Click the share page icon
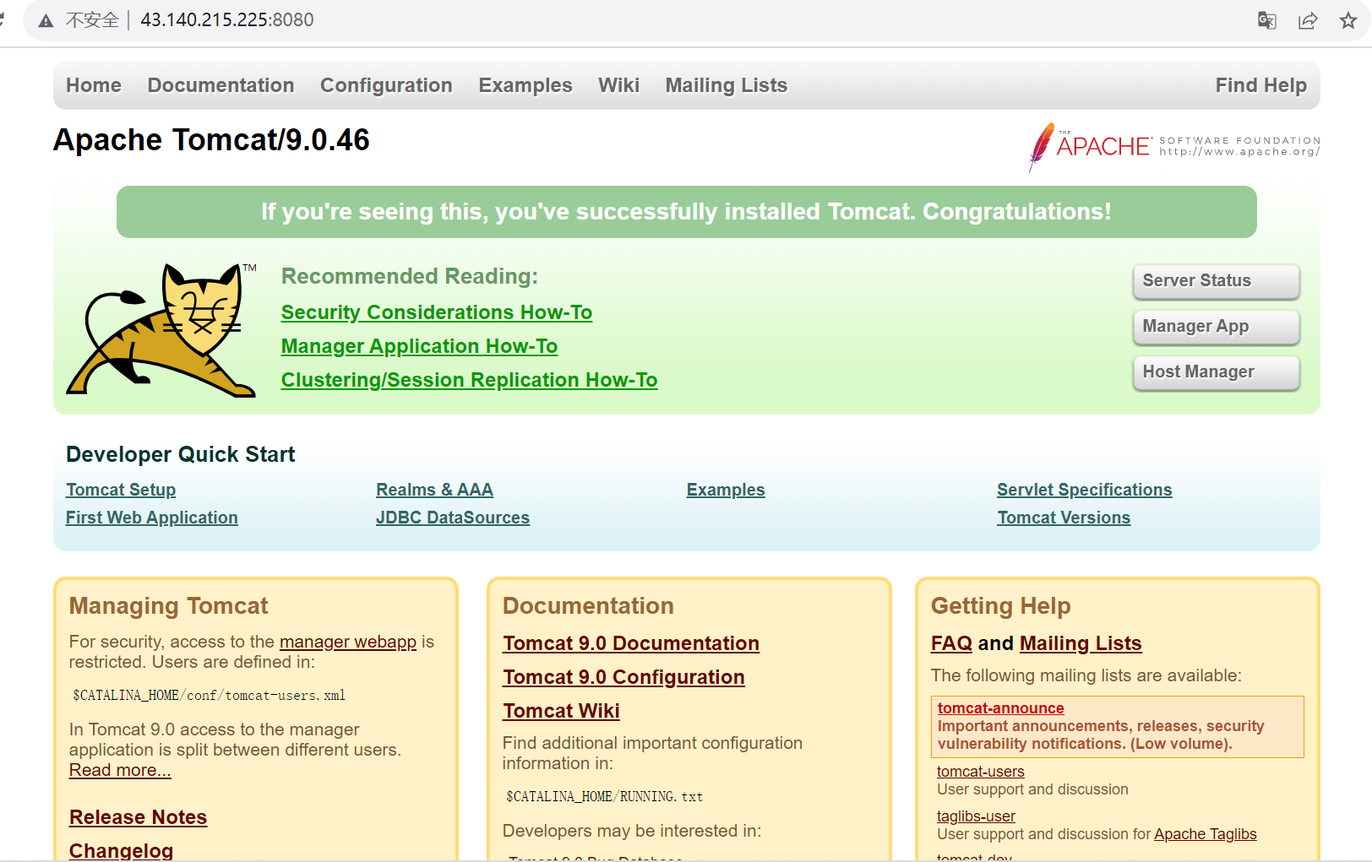This screenshot has width=1372, height=862. [x=1308, y=20]
